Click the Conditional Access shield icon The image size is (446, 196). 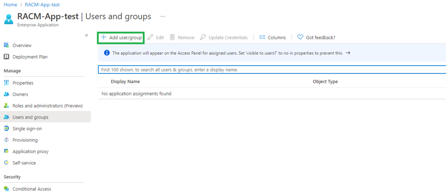[x=6, y=189]
